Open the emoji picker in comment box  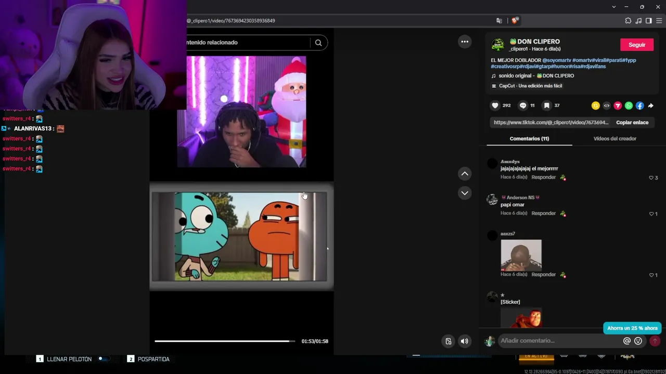pos(638,341)
